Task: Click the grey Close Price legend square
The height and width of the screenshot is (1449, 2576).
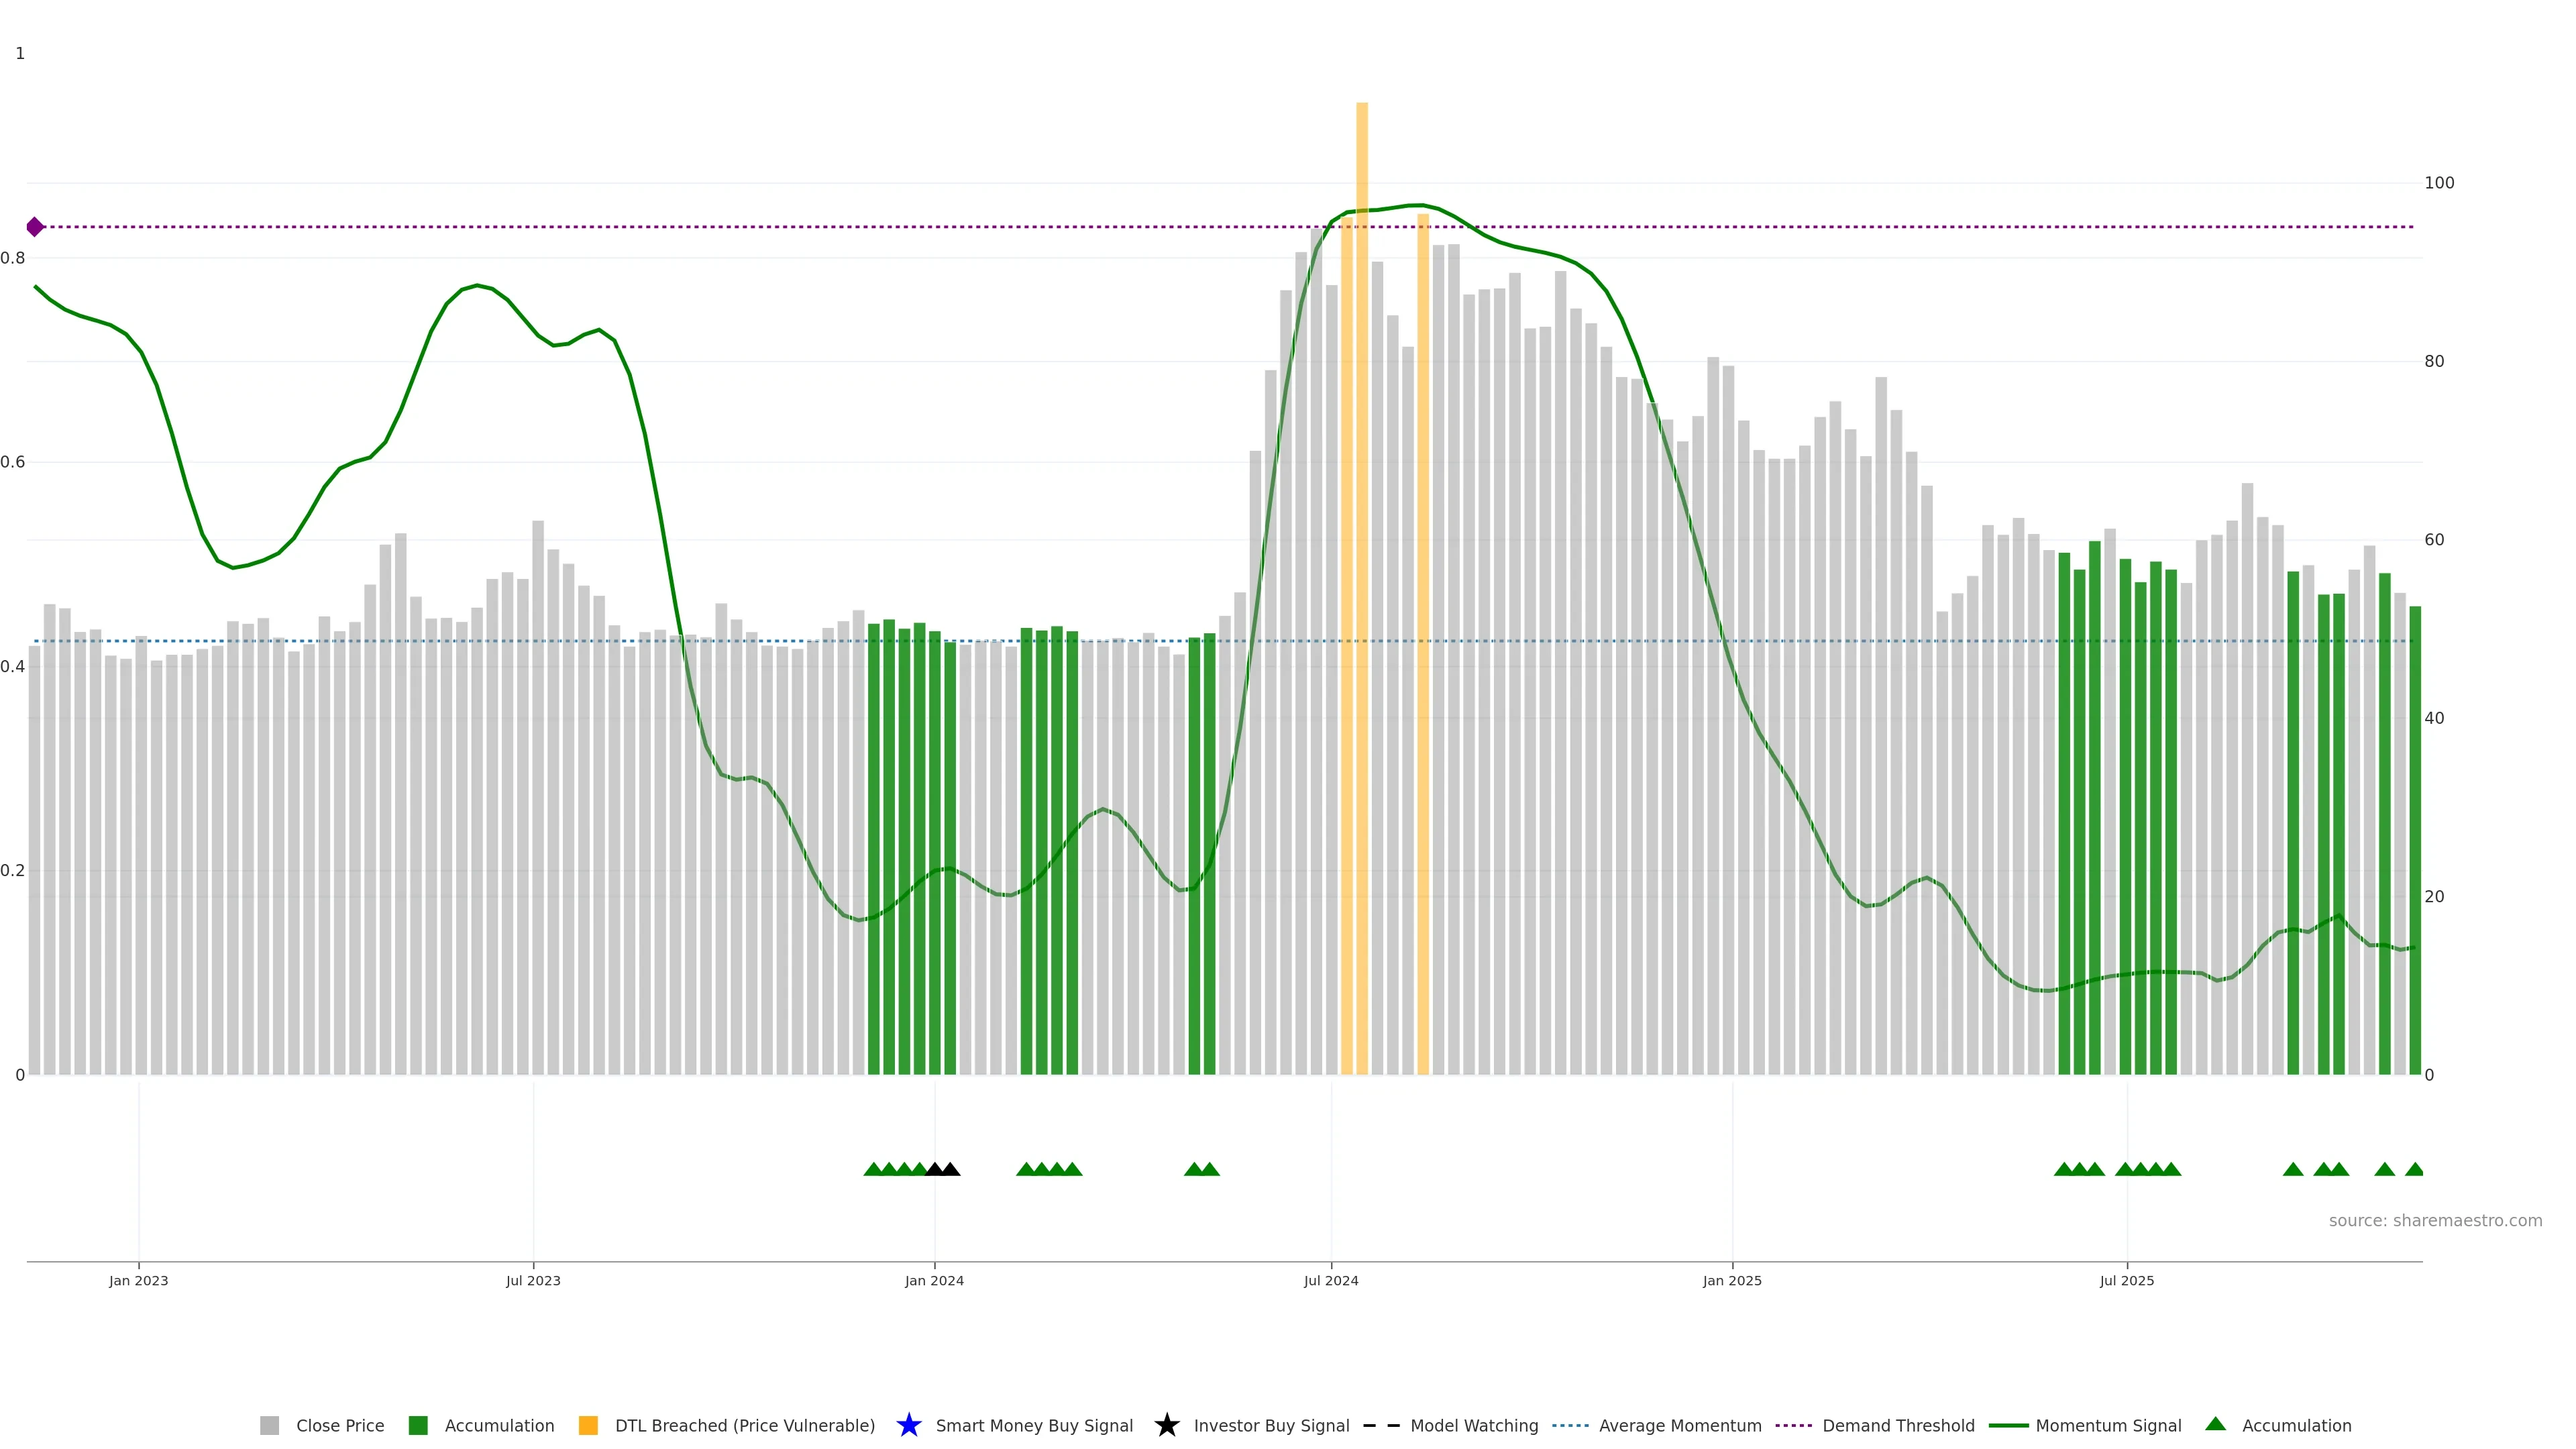Action: point(269,1425)
